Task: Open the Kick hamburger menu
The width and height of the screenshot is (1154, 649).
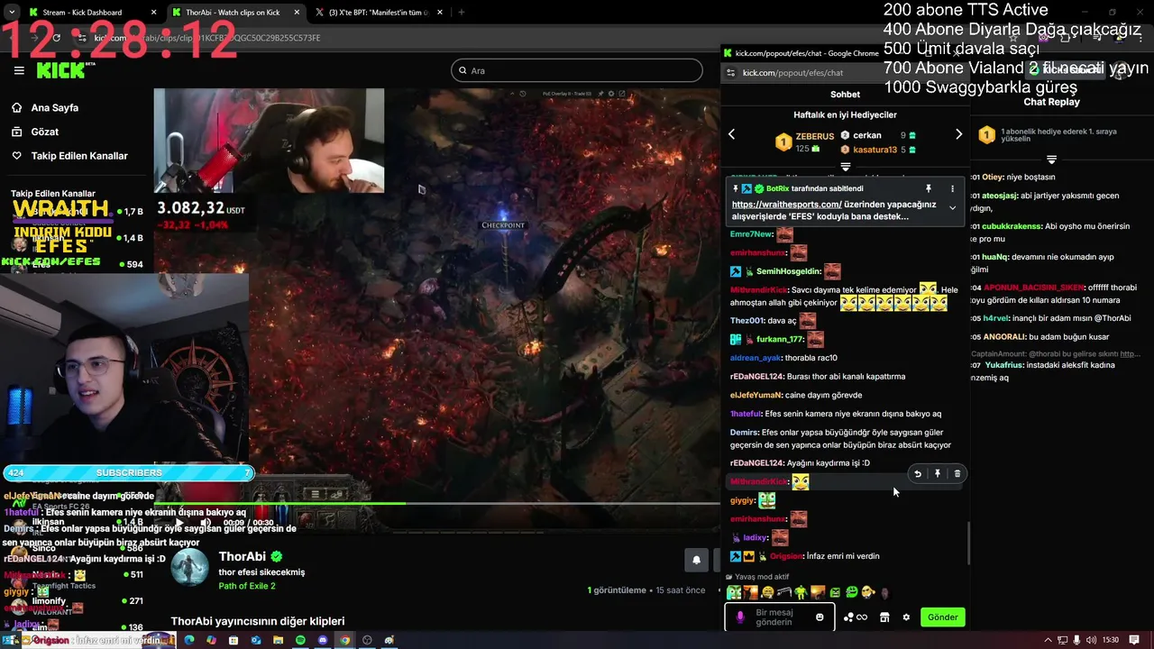Action: click(19, 70)
